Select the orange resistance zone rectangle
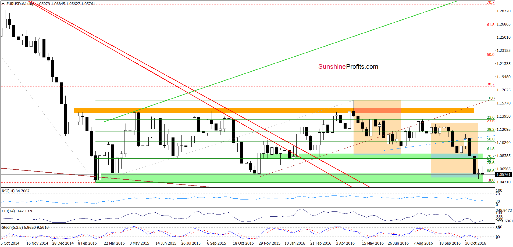 pos(274,110)
